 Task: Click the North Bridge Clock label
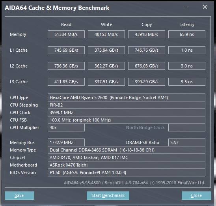145,127
